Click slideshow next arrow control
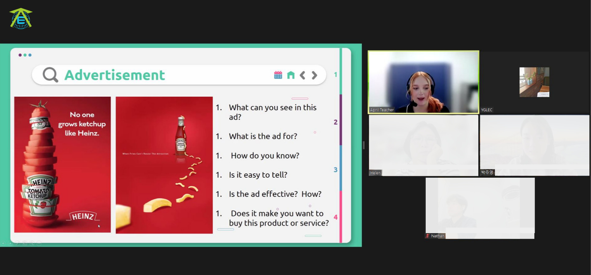This screenshot has height=275, width=591. click(x=10, y=243)
